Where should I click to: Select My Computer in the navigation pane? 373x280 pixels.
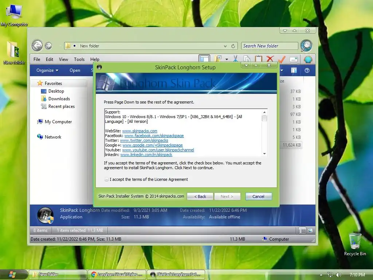point(54,122)
